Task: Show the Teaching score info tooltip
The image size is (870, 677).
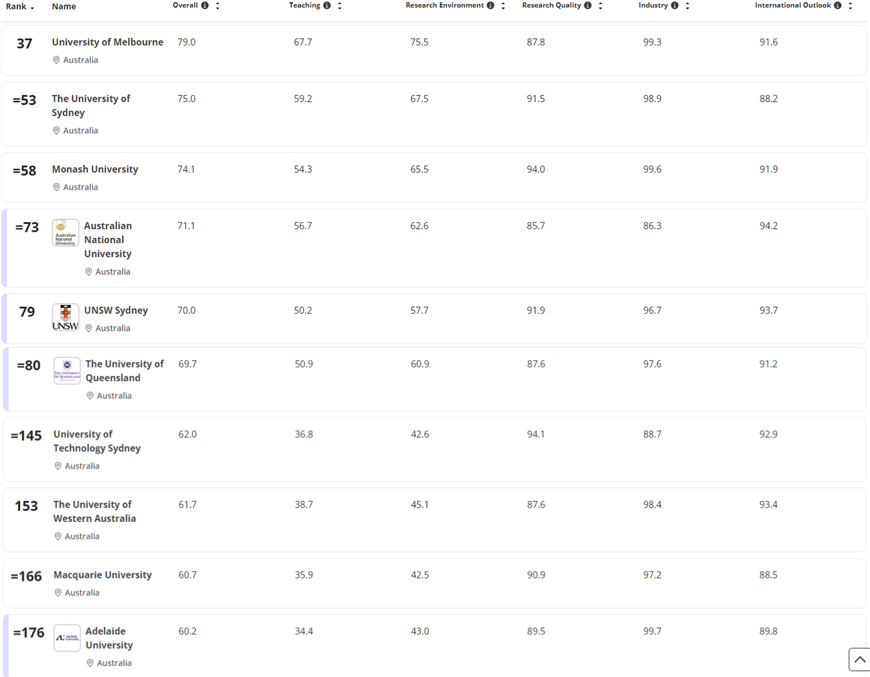Action: click(327, 6)
